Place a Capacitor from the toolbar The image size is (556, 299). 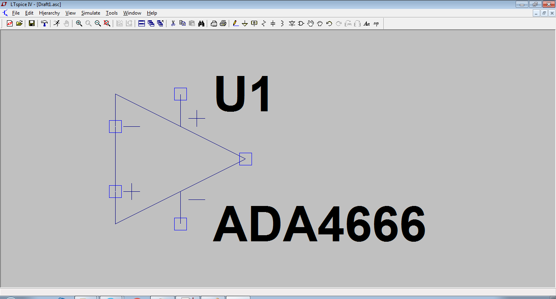pos(273,24)
